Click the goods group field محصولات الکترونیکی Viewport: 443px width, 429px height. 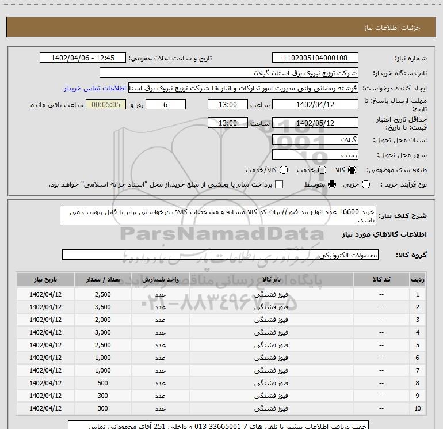click(220, 255)
